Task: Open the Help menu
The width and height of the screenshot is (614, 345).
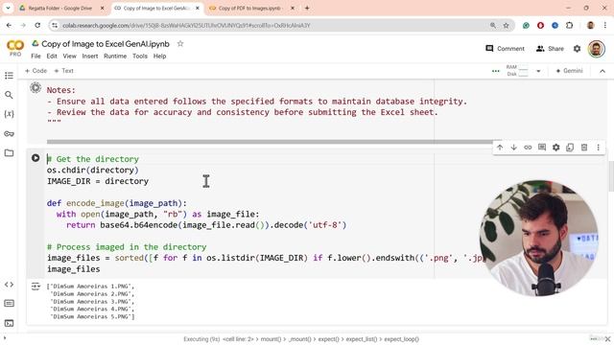Action: pyautogui.click(x=160, y=56)
